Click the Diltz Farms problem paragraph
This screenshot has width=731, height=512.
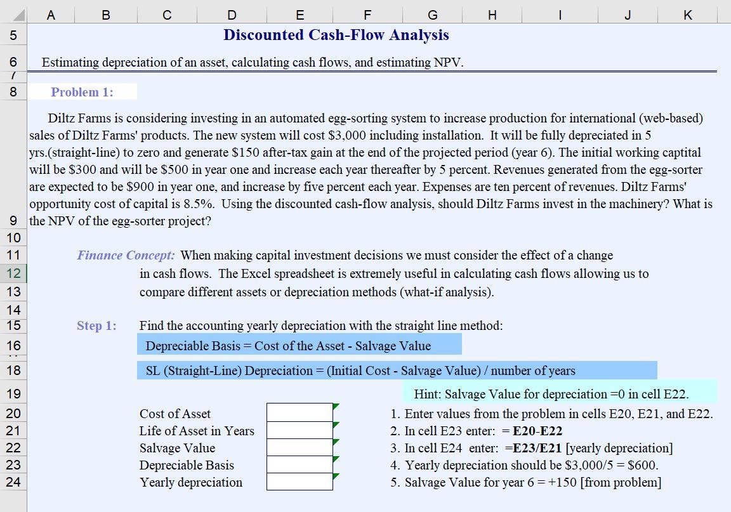[x=371, y=169]
